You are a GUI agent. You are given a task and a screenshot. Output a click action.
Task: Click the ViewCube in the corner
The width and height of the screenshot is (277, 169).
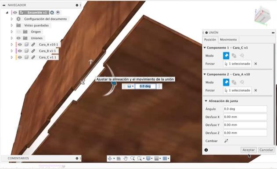tap(263, 16)
